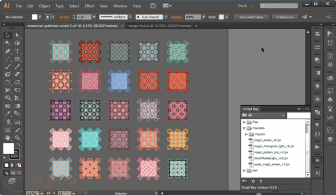This screenshot has width=336, height=195.
Task: Expand the free folder in Script Bay
Action: [244, 122]
